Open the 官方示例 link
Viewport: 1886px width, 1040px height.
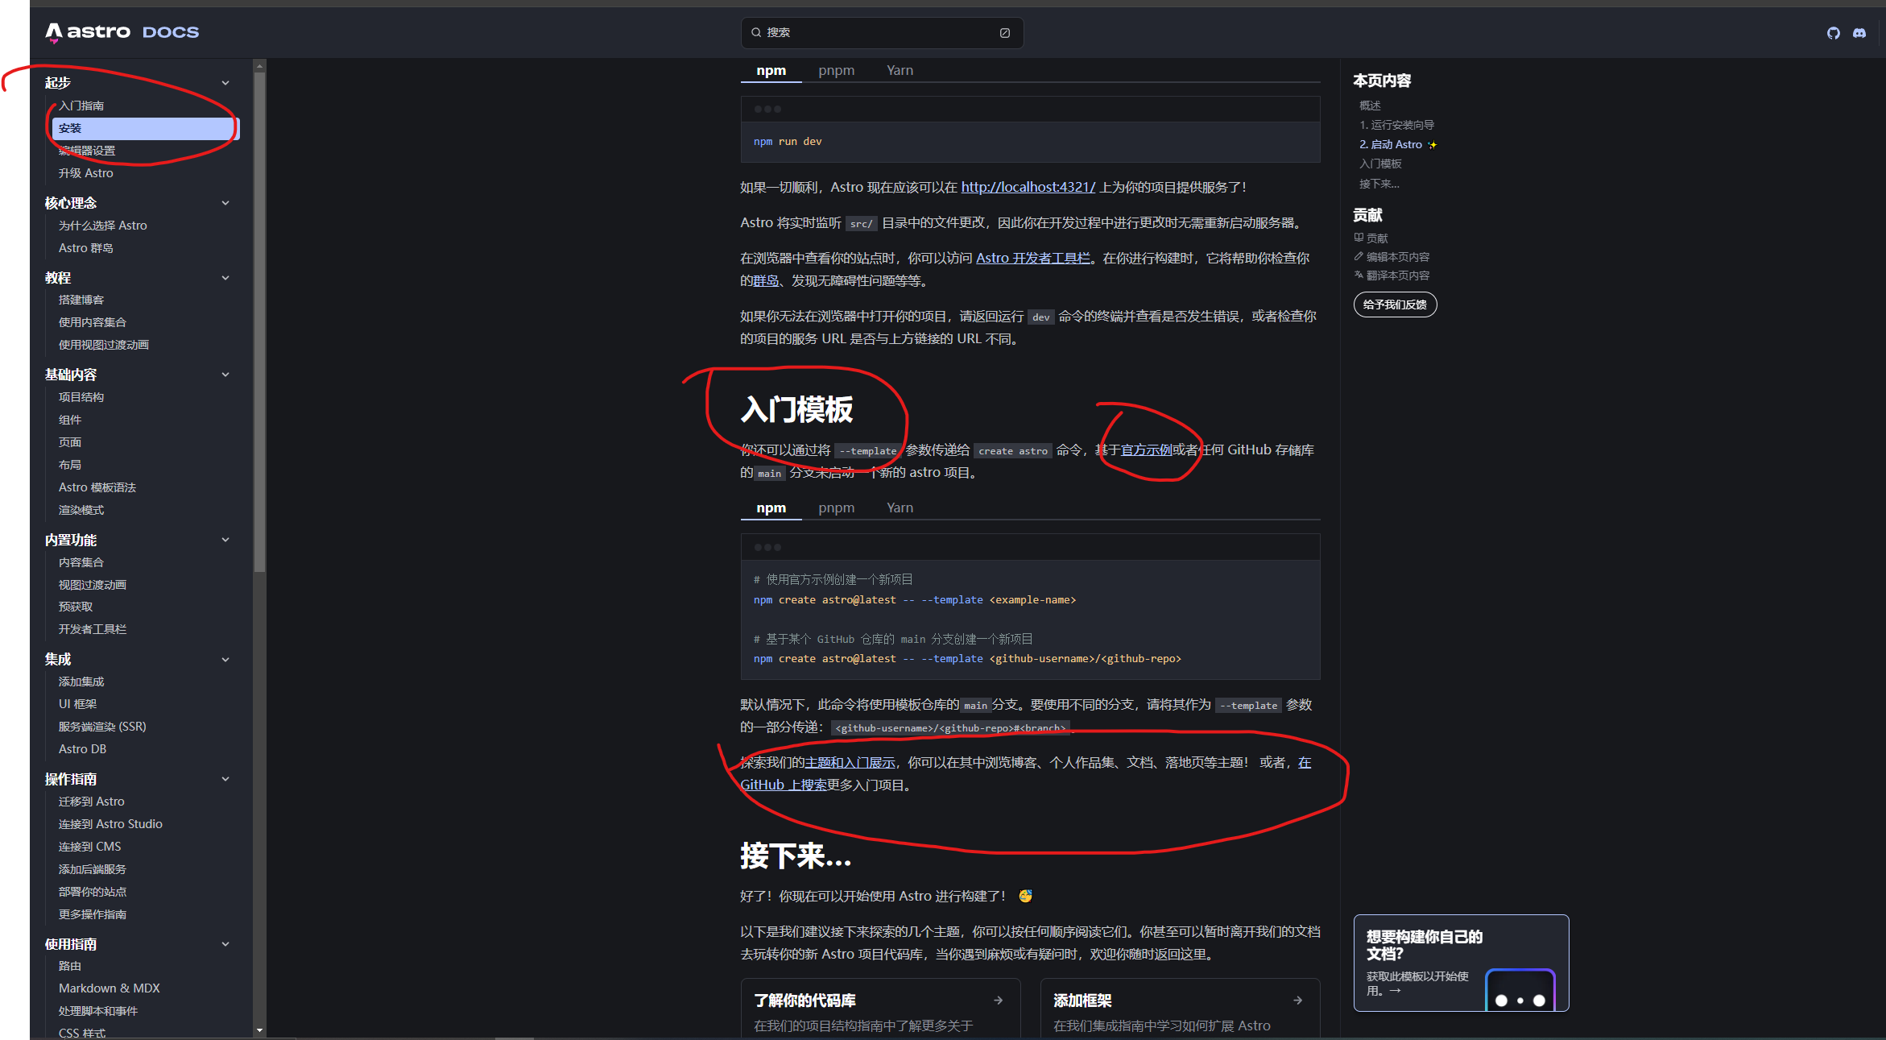[1146, 450]
